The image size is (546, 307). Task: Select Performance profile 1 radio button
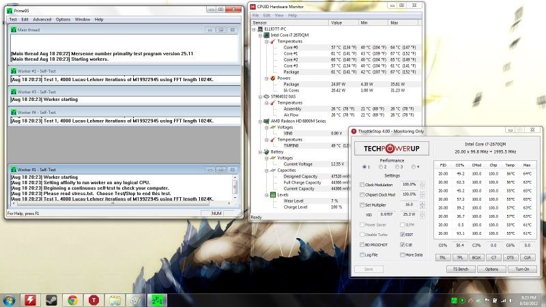coord(364,167)
